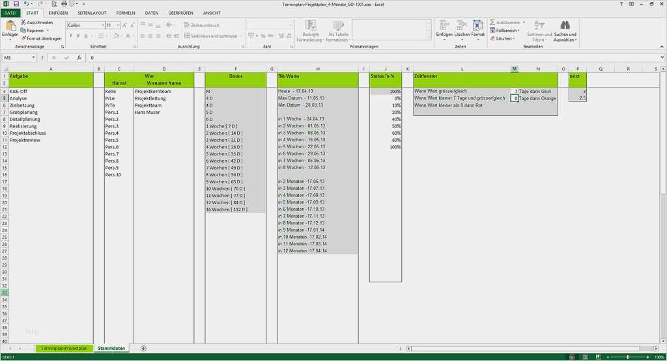Click the add new sheet plus button
Image resolution: width=667 pixels, height=361 pixels.
(143, 348)
